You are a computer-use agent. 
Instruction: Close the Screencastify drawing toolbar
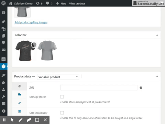[x=45, y=120]
